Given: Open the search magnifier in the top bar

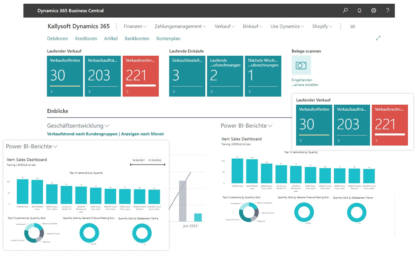Looking at the screenshot, I should pyautogui.click(x=345, y=11).
